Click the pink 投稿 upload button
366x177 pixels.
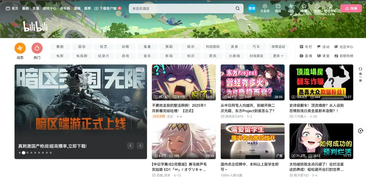pyautogui.click(x=351, y=8)
